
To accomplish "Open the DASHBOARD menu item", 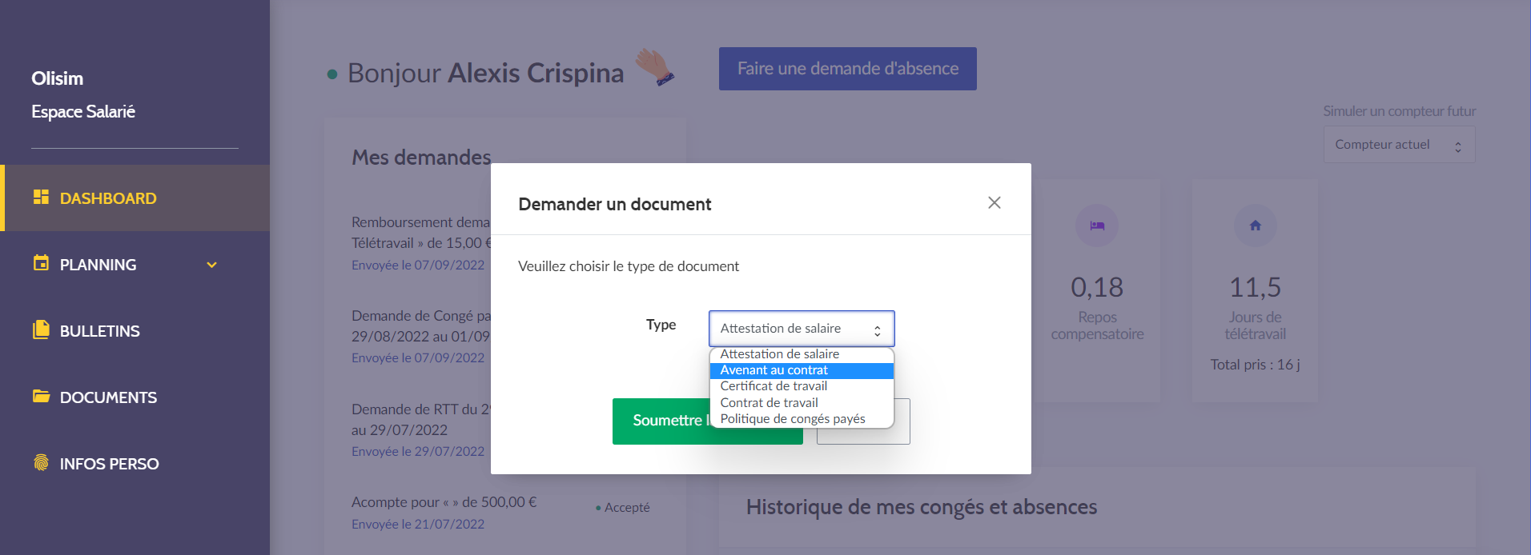I will [135, 198].
